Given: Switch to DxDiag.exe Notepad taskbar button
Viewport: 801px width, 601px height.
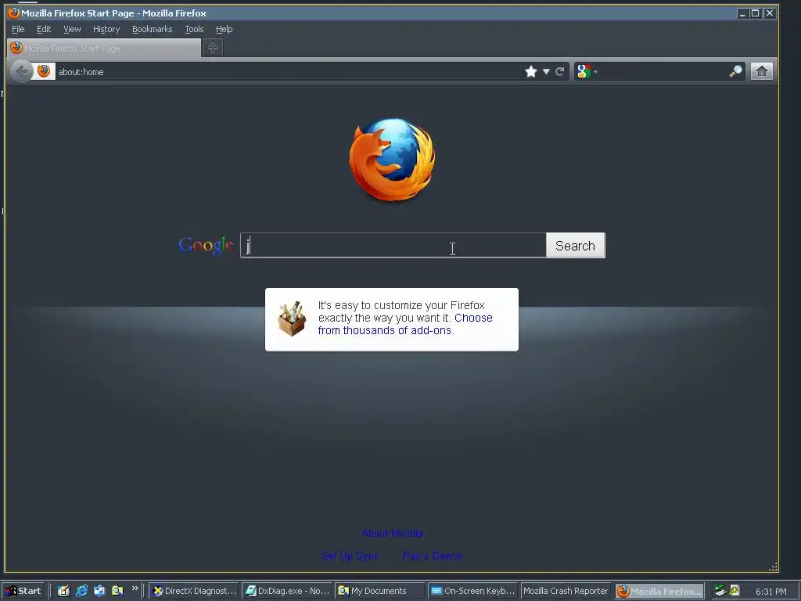Looking at the screenshot, I should coord(287,591).
